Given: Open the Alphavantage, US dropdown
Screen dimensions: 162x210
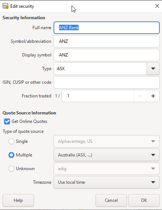Looking at the screenshot, I should 107,141.
